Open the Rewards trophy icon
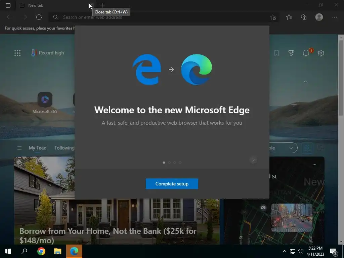 [x=291, y=53]
